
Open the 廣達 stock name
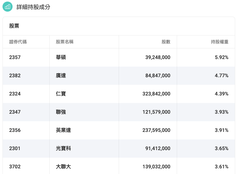pyautogui.click(x=61, y=75)
